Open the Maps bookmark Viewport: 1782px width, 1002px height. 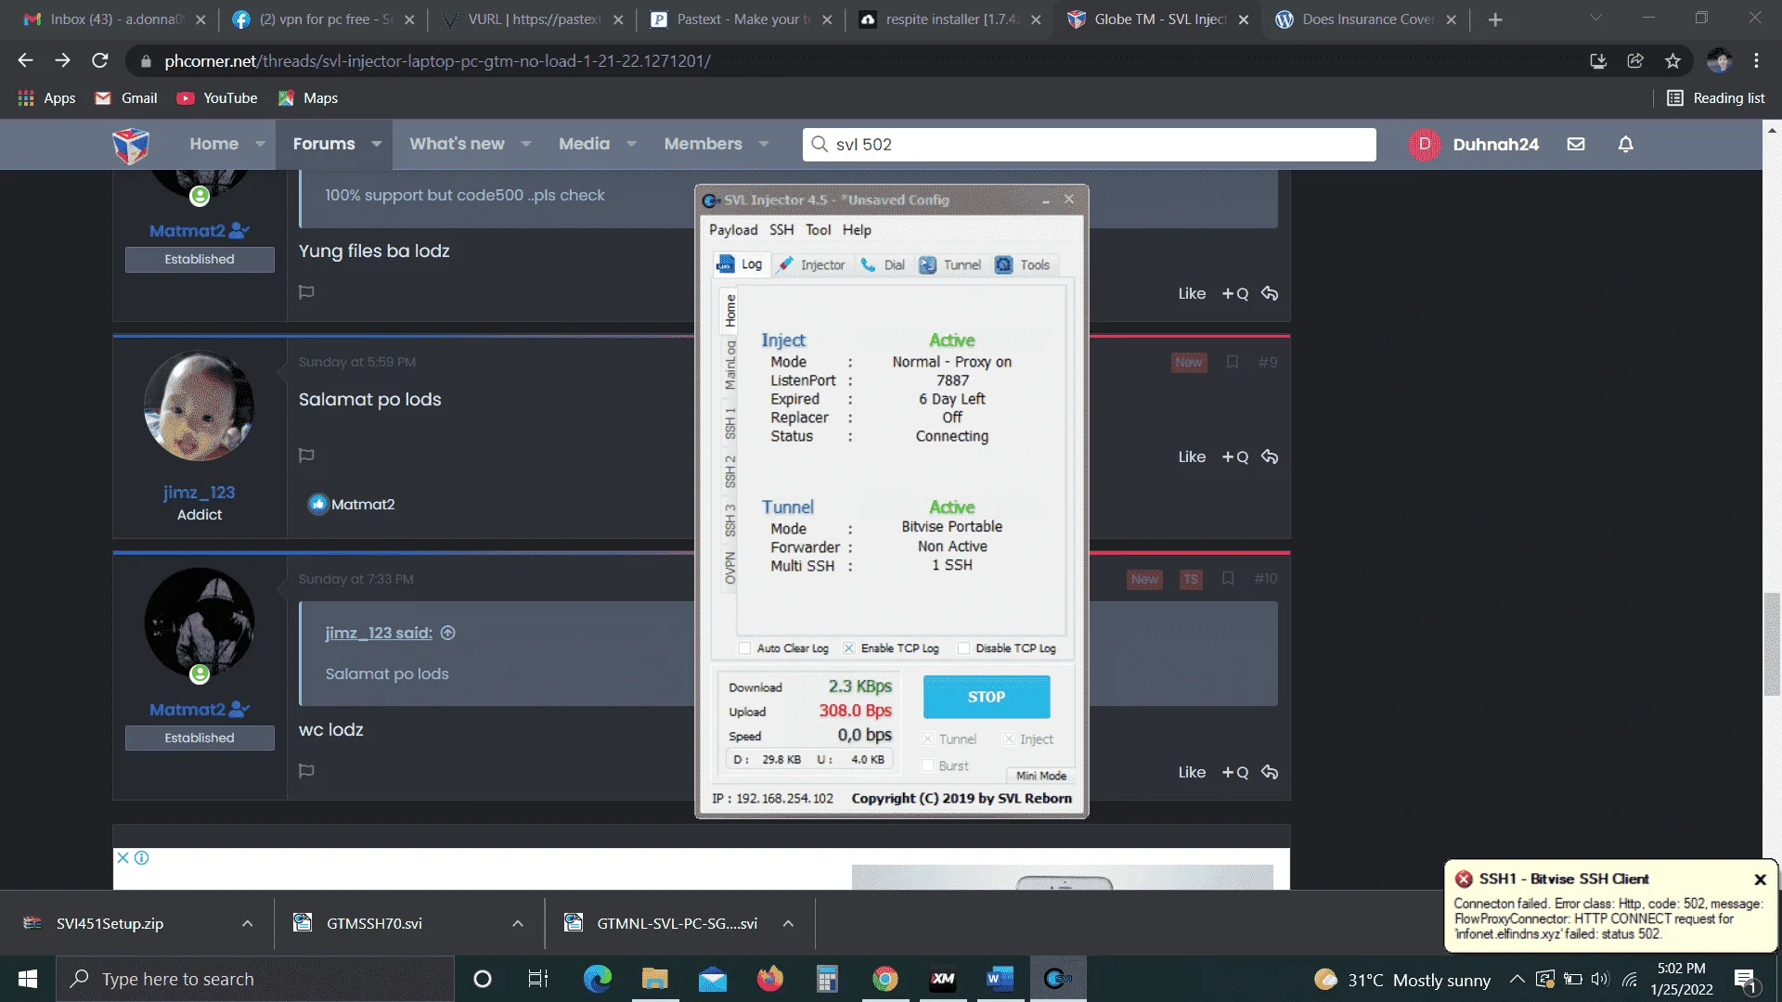click(x=308, y=98)
